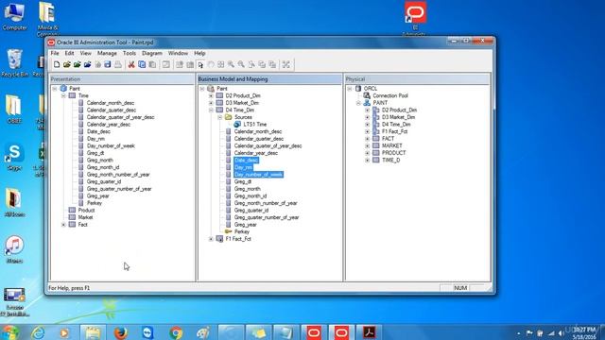Click the last toolbar icon with four arrows

click(285, 64)
